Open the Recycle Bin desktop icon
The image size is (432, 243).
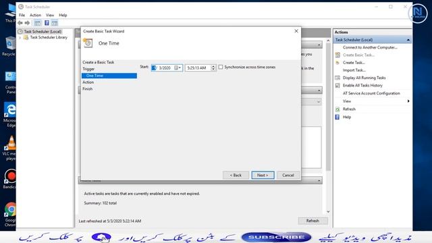9,47
